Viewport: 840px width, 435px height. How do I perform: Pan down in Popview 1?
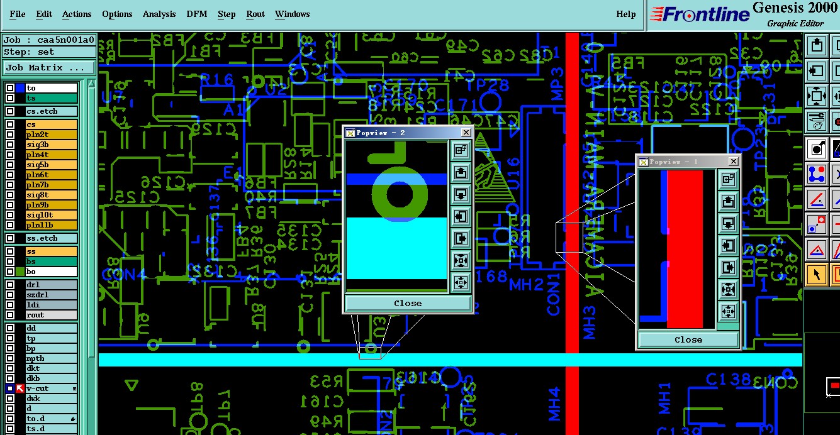point(729,223)
